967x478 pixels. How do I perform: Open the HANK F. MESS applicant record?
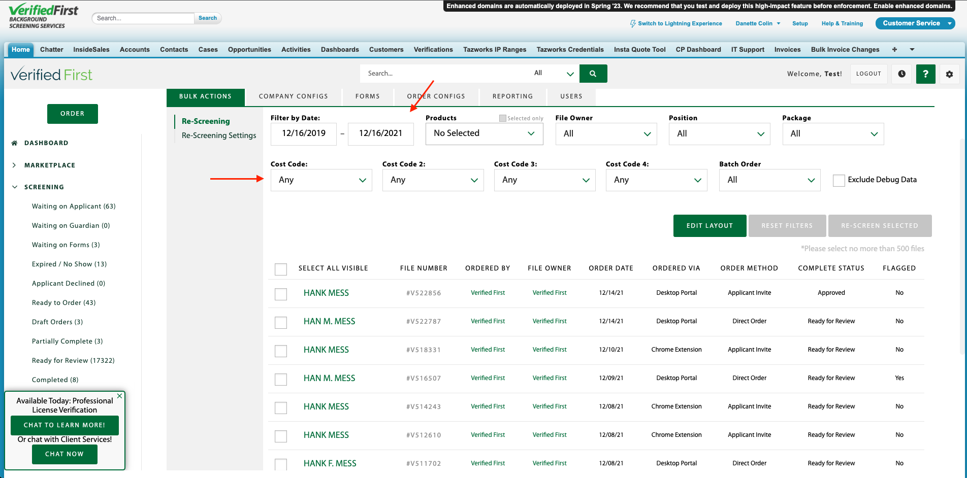click(330, 463)
